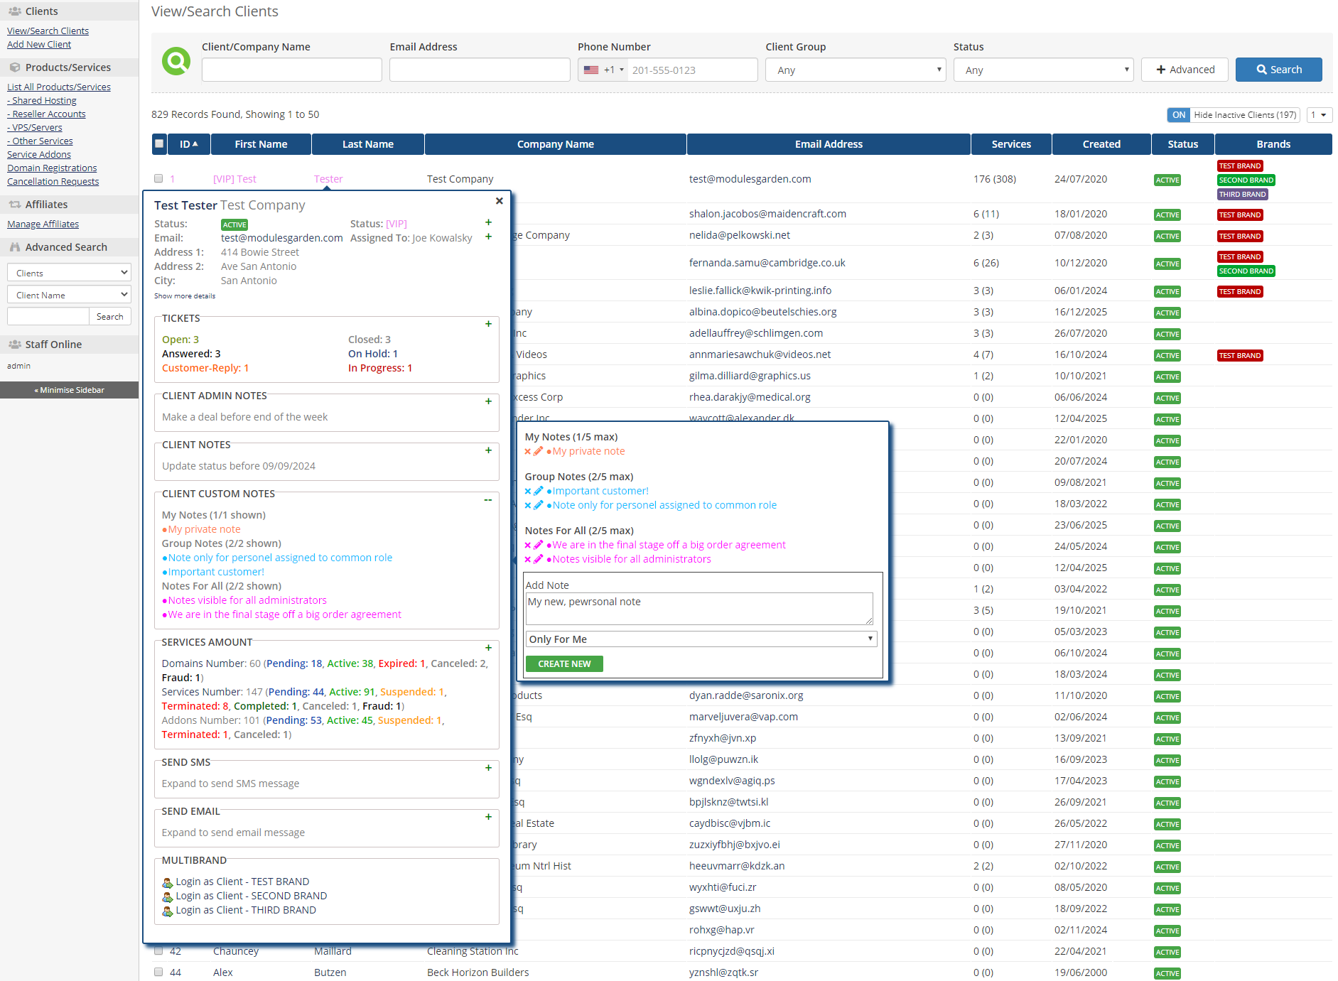Edit the final stage big order note
The image size is (1338, 981).
pyautogui.click(x=539, y=546)
